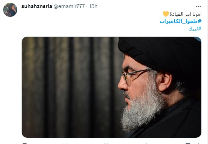The image size is (208, 144).
Task: Click the tweet text امرنا امر القيادة
Action: 186,14
